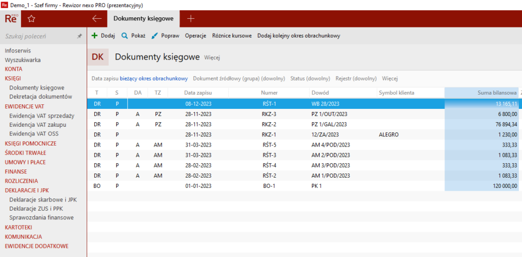Open the Operacje menu
This screenshot has width=522, height=257.
point(195,36)
